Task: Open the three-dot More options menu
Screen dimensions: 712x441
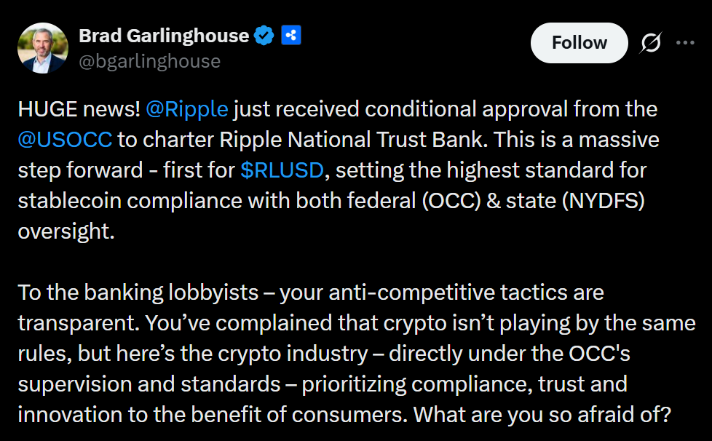Action: pyautogui.click(x=685, y=43)
